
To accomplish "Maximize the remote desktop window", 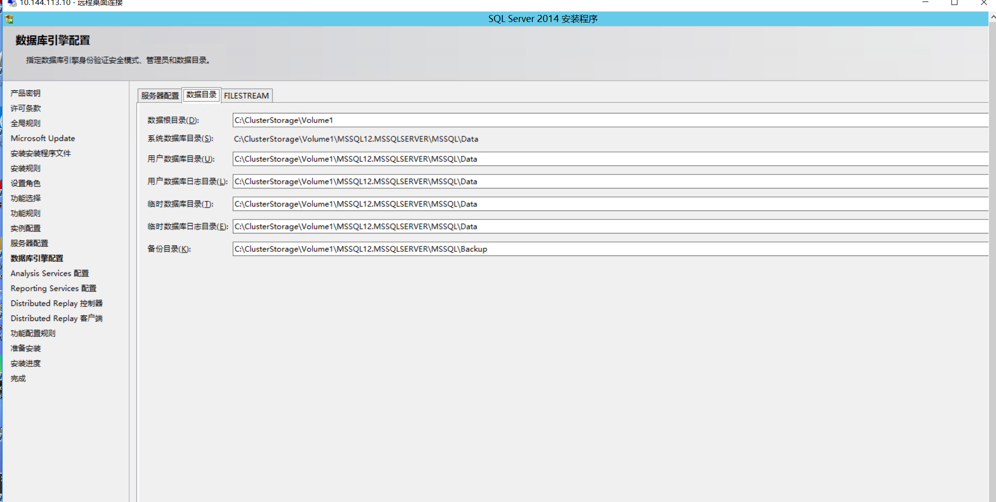I will coord(954,2).
